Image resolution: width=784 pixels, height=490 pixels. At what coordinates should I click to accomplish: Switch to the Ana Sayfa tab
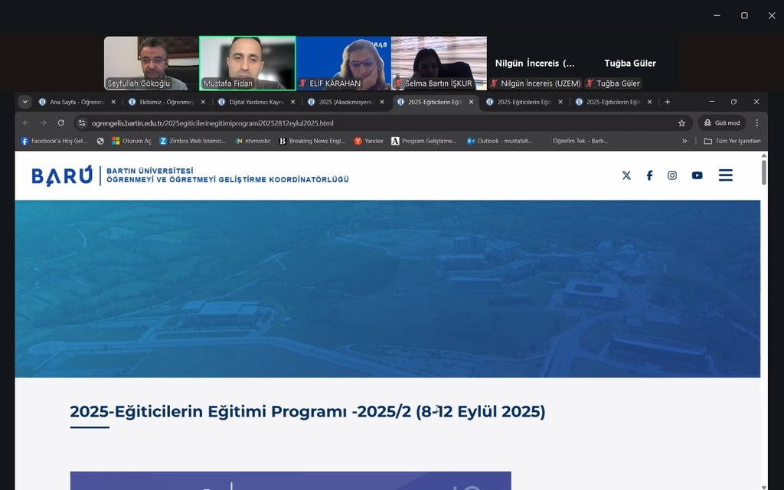click(x=71, y=102)
